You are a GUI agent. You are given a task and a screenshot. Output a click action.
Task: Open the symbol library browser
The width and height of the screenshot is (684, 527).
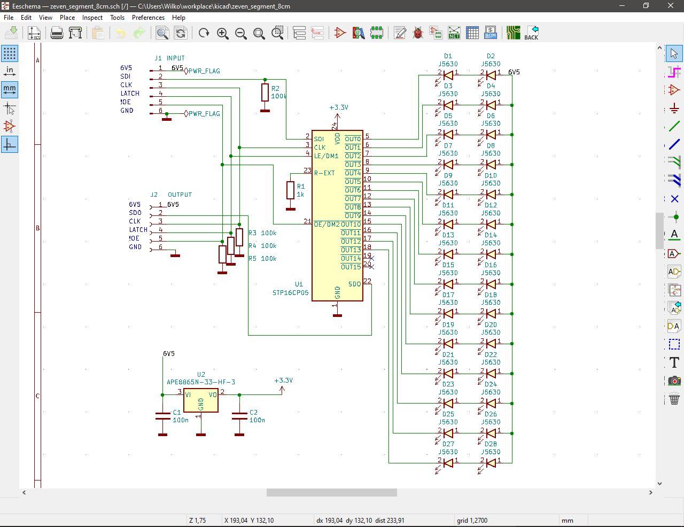pos(358,33)
